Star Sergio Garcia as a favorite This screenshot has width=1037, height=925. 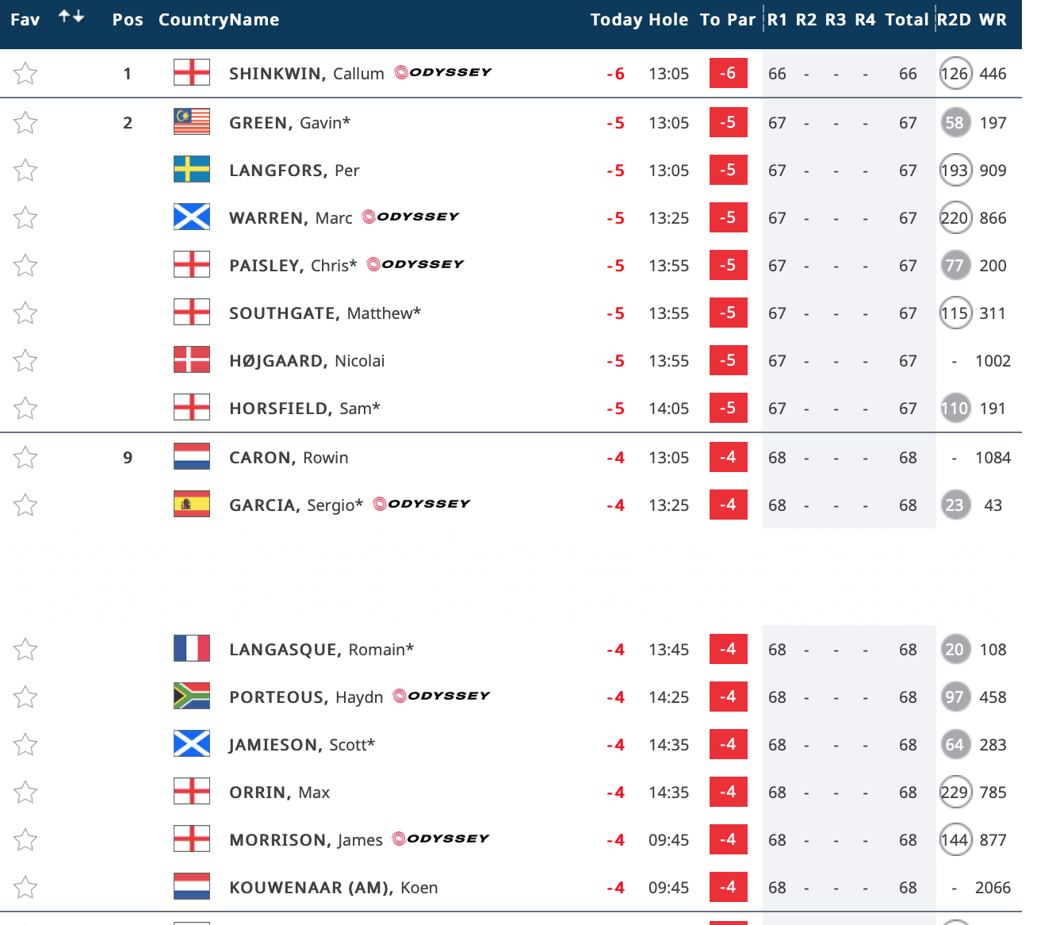click(25, 505)
